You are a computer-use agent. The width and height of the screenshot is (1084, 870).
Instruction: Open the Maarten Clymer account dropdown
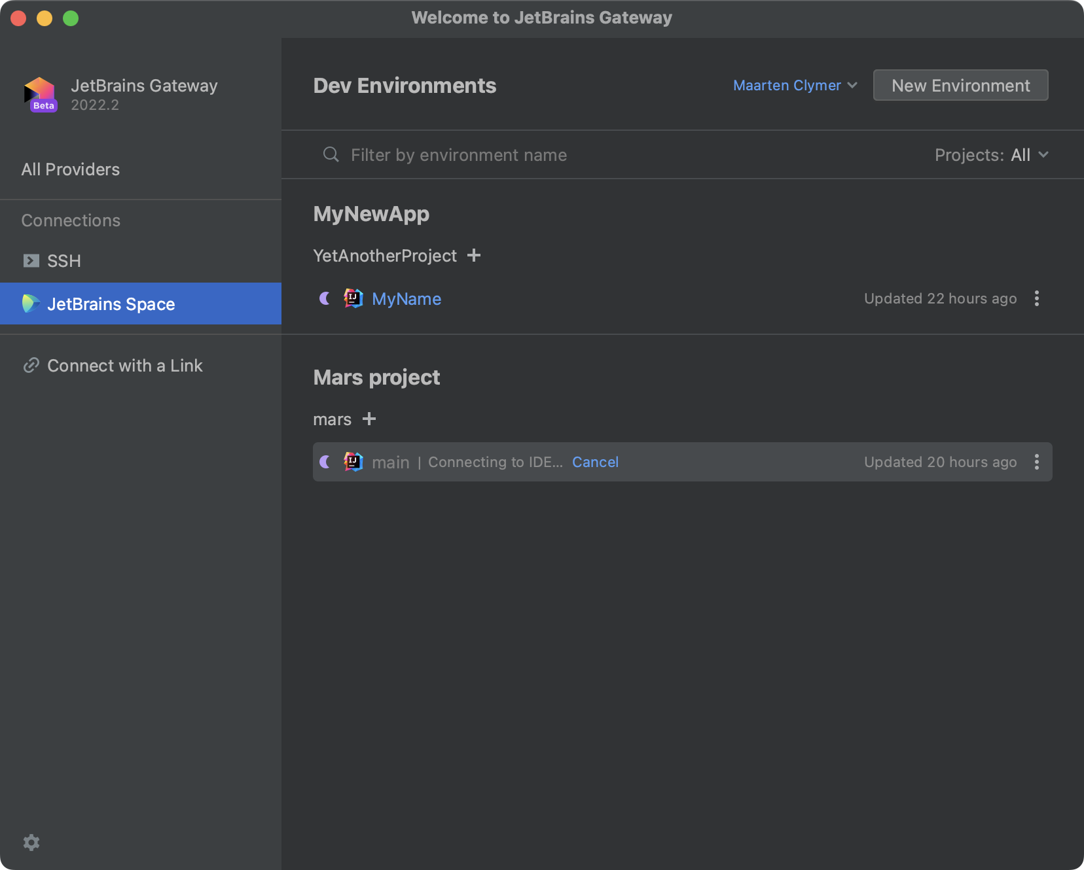pyautogui.click(x=795, y=85)
